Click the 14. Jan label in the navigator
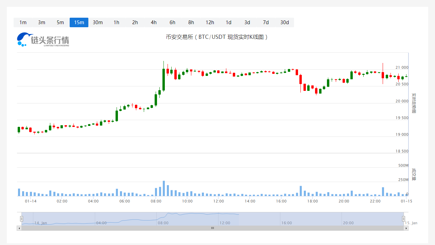Image resolution: width=435 pixels, height=245 pixels. click(41, 223)
